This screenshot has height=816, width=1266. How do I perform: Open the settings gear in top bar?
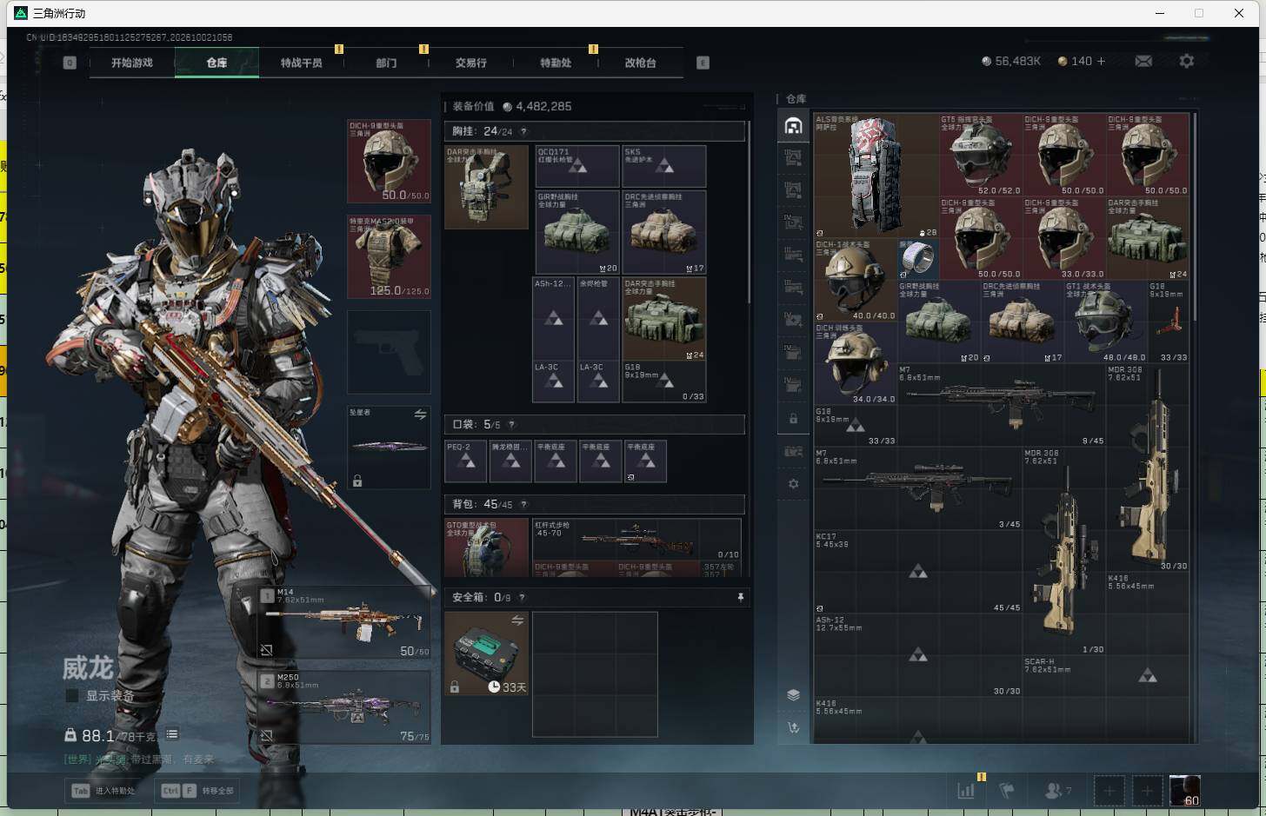tap(1186, 61)
